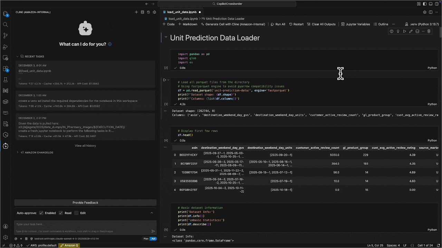Open Cline settings via the gear icon

pyautogui.click(x=154, y=12)
